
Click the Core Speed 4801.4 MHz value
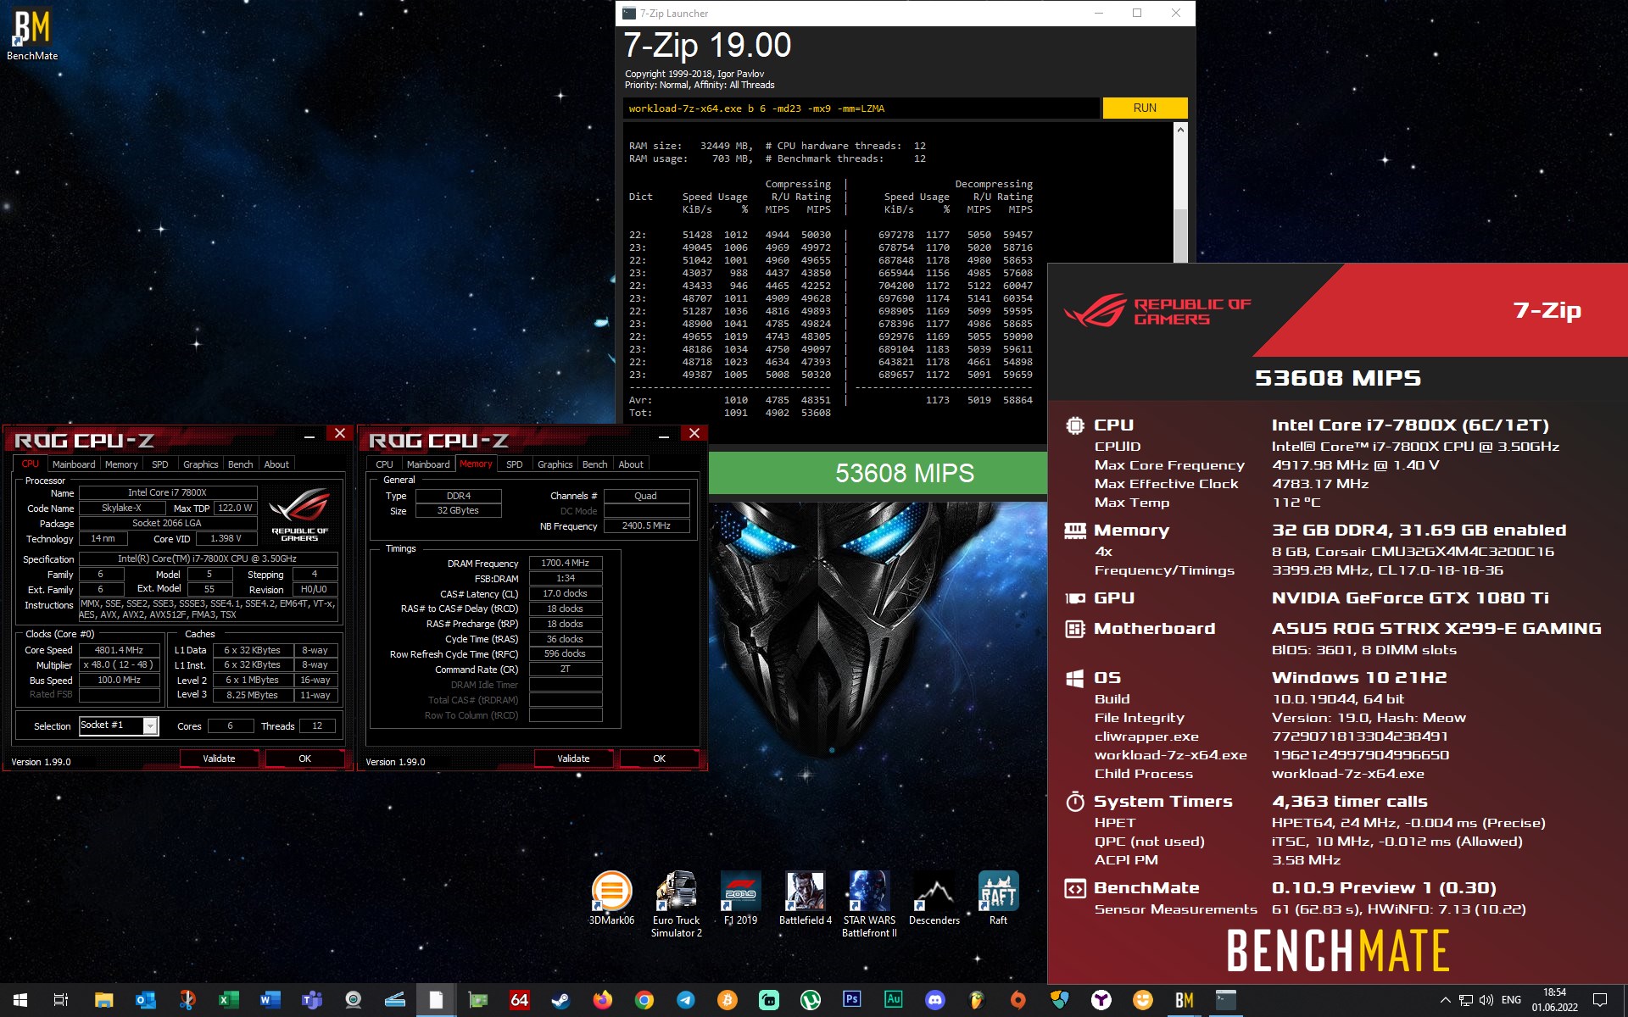[x=120, y=650]
